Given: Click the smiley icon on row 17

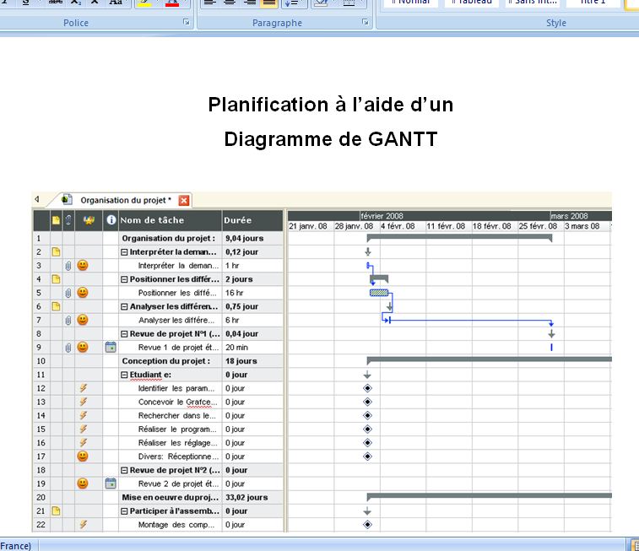Looking at the screenshot, I should coord(83,456).
